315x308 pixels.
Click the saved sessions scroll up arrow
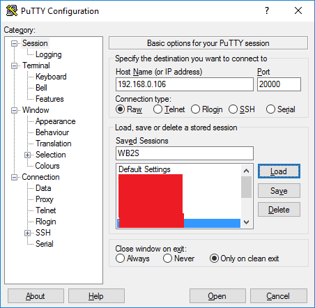[246, 171]
